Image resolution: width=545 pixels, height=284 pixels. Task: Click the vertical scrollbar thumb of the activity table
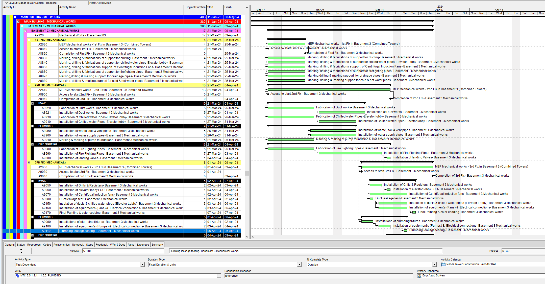247,173
